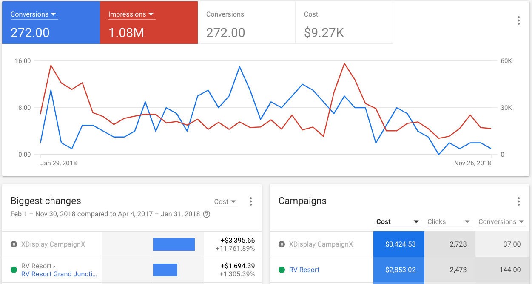Click the help icon next to date comparison

207,214
